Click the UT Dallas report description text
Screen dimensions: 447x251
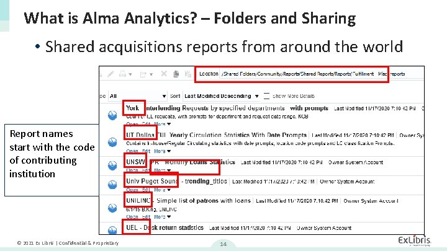(x=260, y=143)
